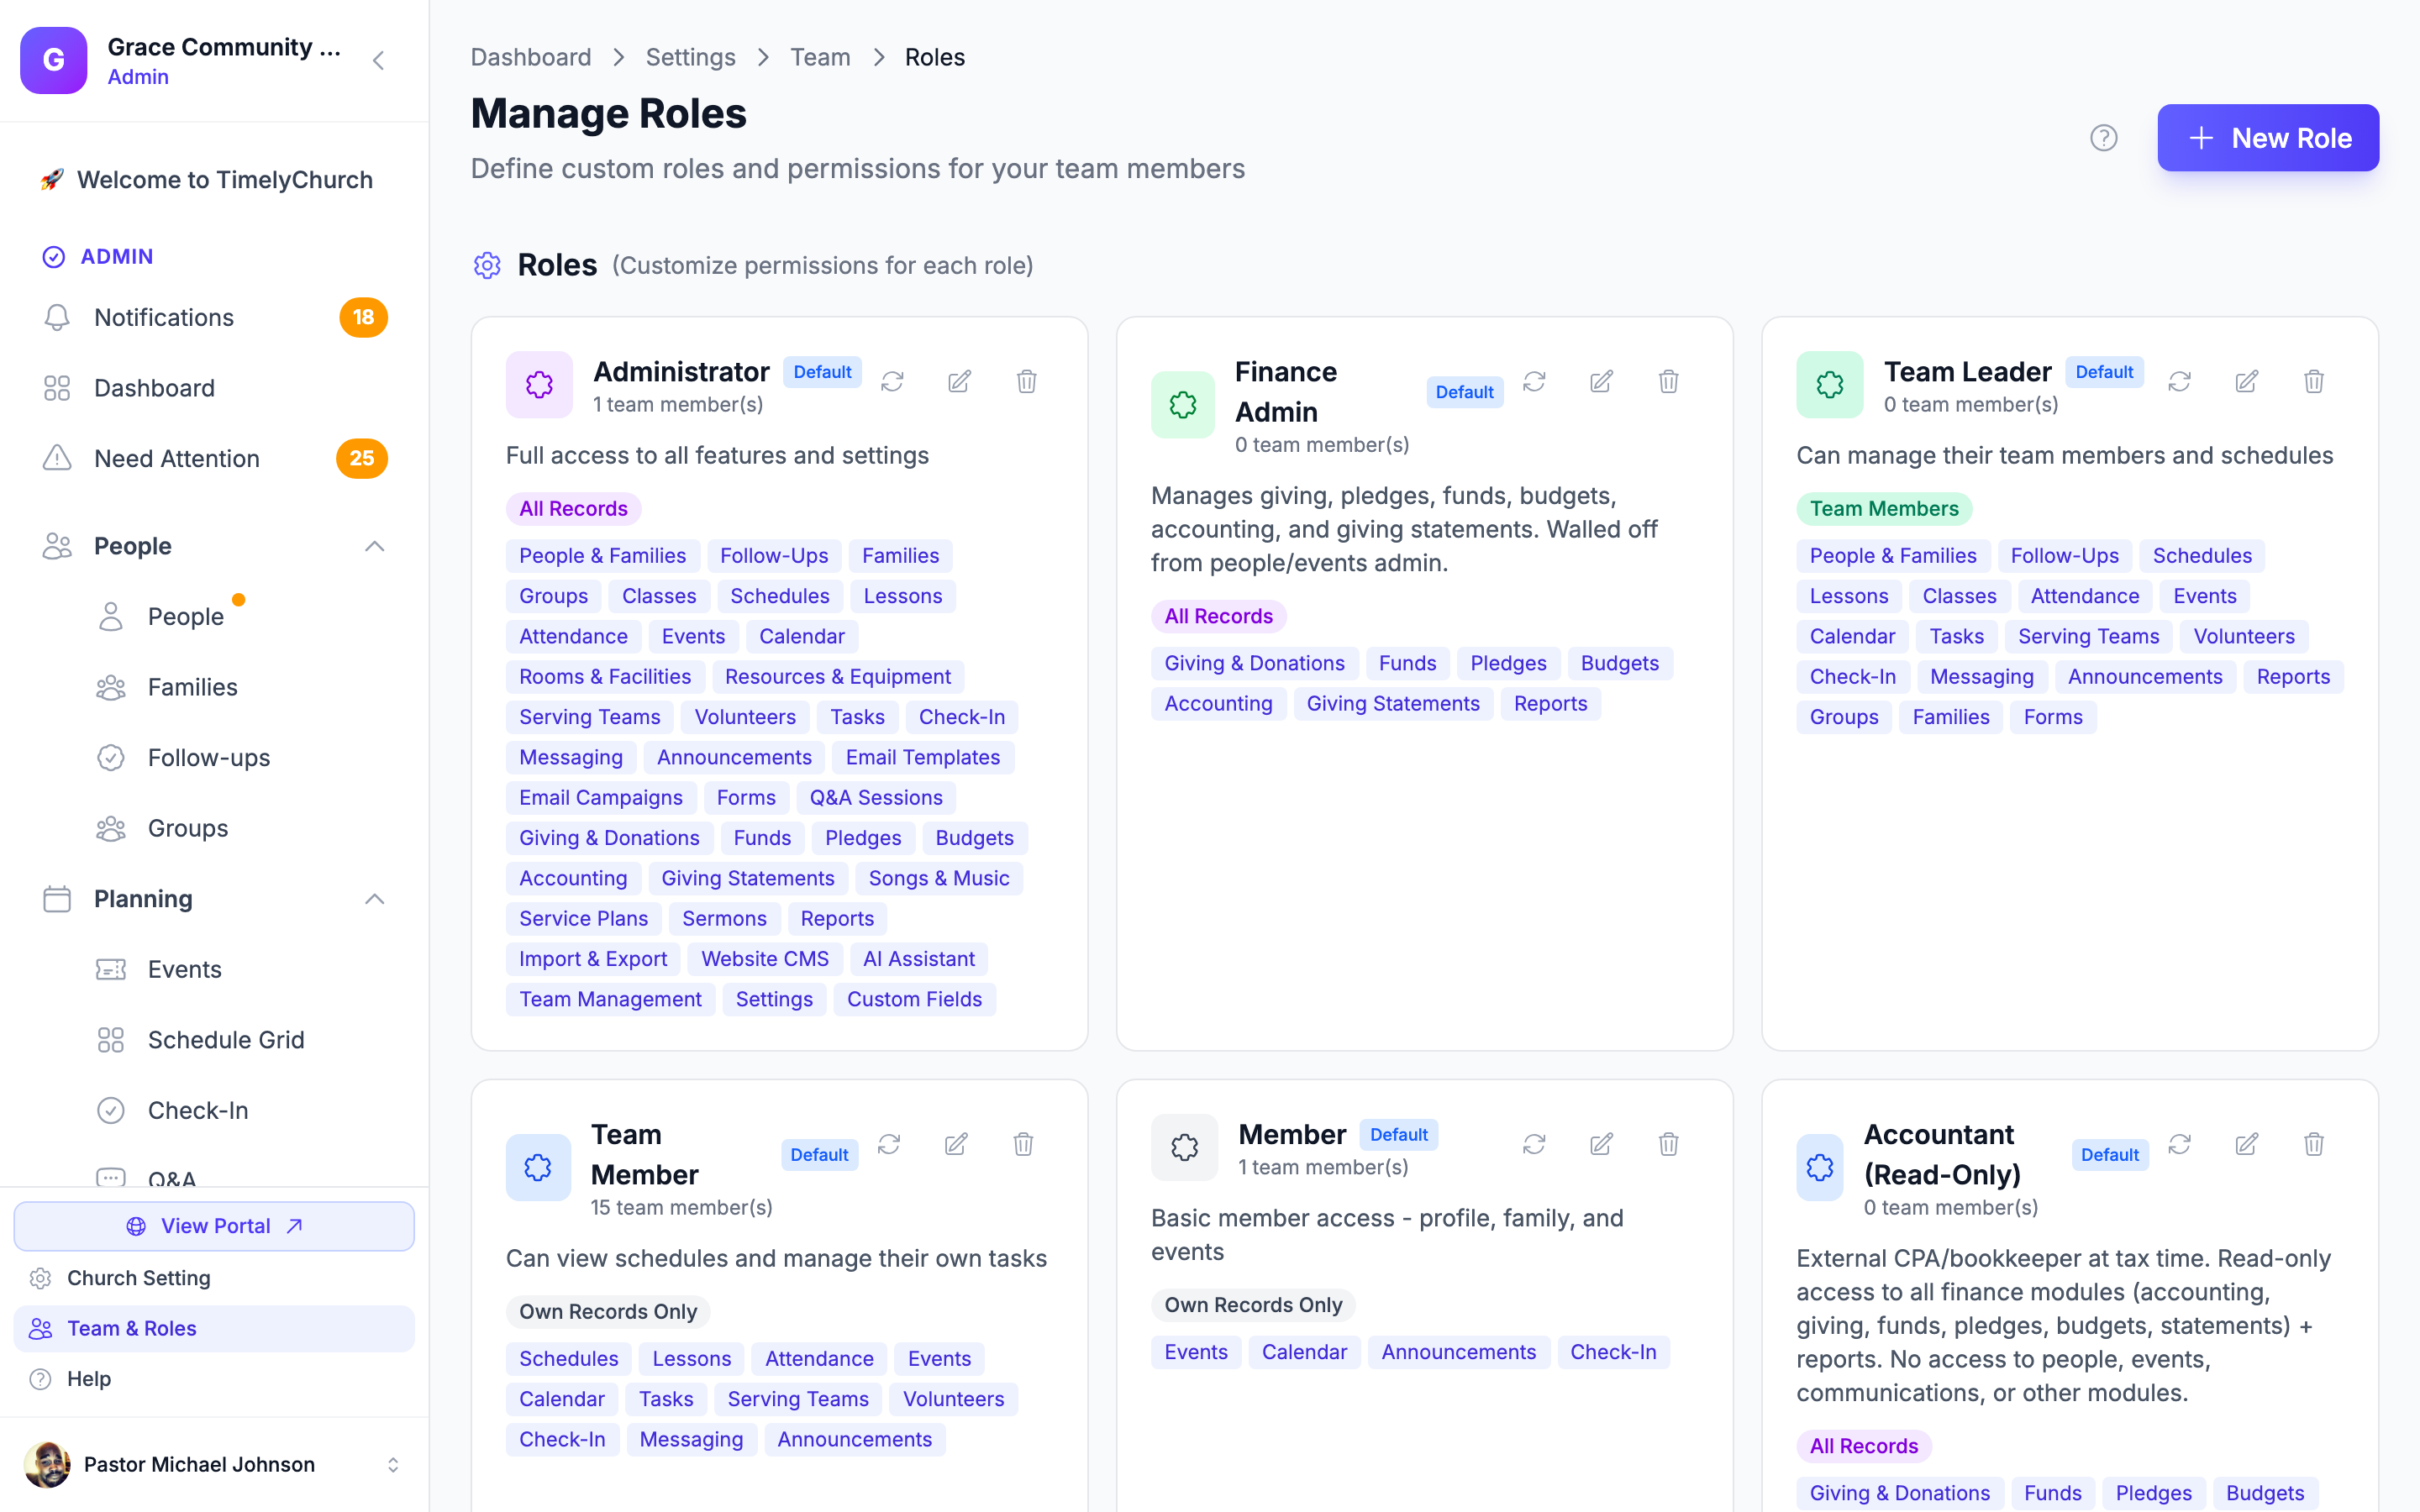Click the edit pencil icon on Member role
The width and height of the screenshot is (2420, 1512).
coord(1601,1144)
